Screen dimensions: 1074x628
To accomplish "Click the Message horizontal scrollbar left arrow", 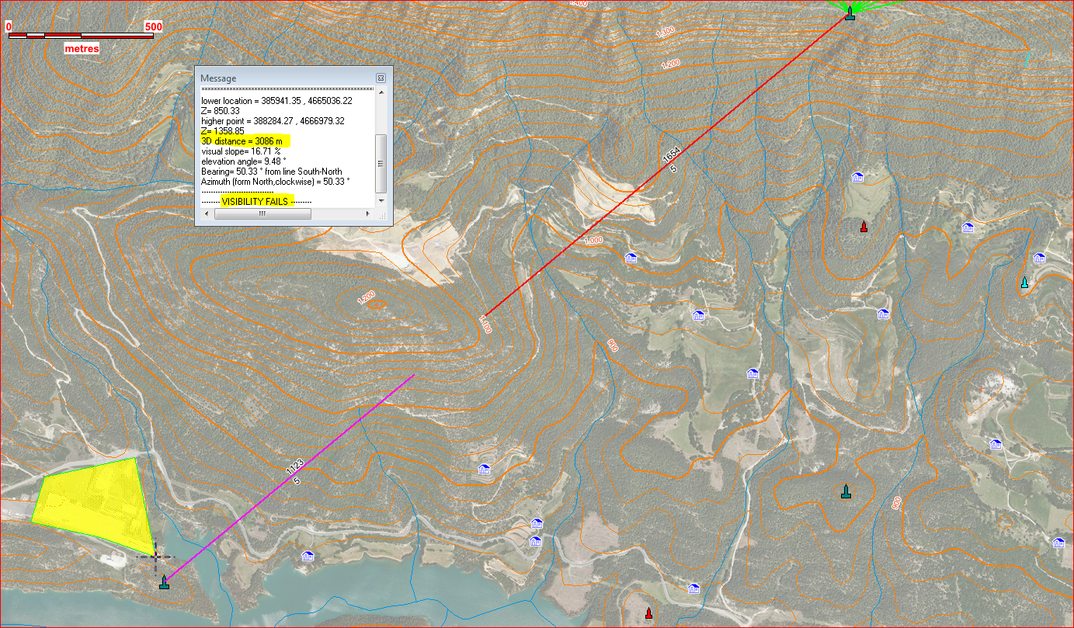I will (205, 213).
